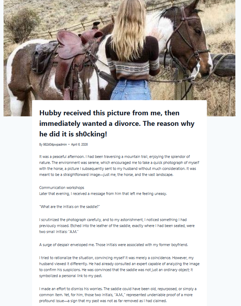The height and width of the screenshot is (306, 241).
Task: Select the quote "What are the initials on the saddle?"
Action: tap(70, 206)
